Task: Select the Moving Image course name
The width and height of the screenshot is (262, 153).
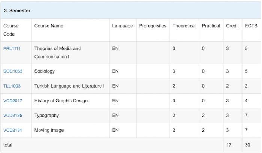Action: 49,130
